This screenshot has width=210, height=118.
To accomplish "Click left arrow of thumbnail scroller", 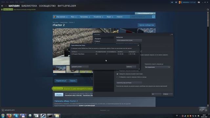I will pyautogui.click(x=54, y=74).
